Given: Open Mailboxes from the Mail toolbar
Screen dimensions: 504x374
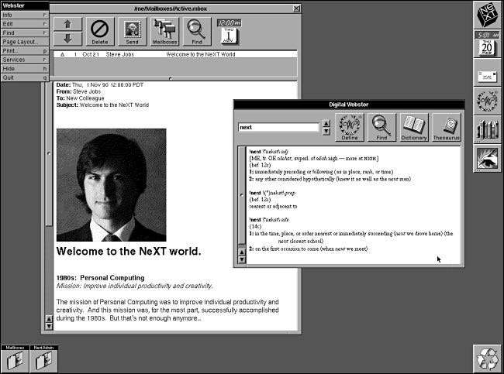Looking at the screenshot, I should (164, 32).
